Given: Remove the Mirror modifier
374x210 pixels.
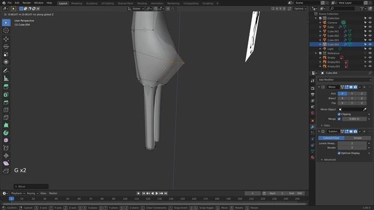Looking at the screenshot, I should click(x=365, y=87).
